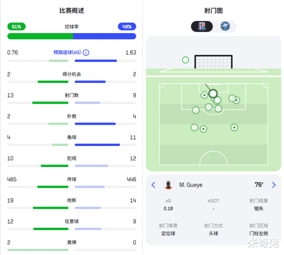The height and width of the screenshot is (255, 284).
Task: Select the shot marker left of the goal net
Action: click(x=185, y=60)
